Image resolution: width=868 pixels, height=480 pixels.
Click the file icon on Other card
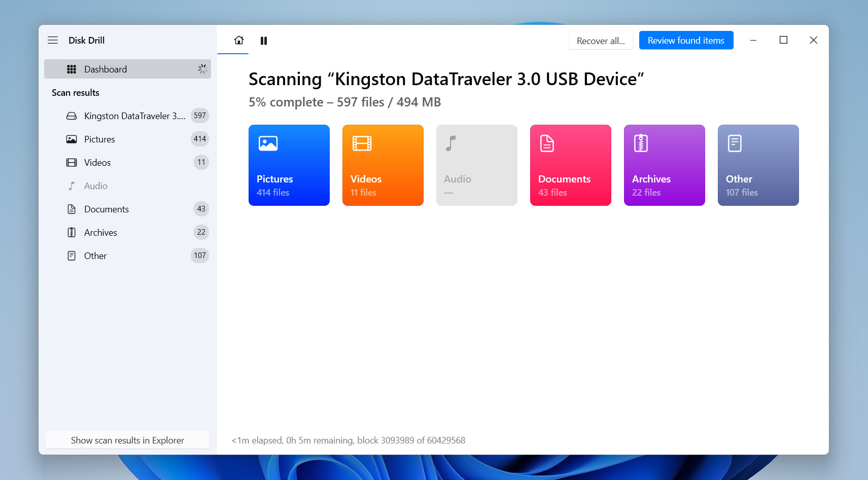coord(735,143)
